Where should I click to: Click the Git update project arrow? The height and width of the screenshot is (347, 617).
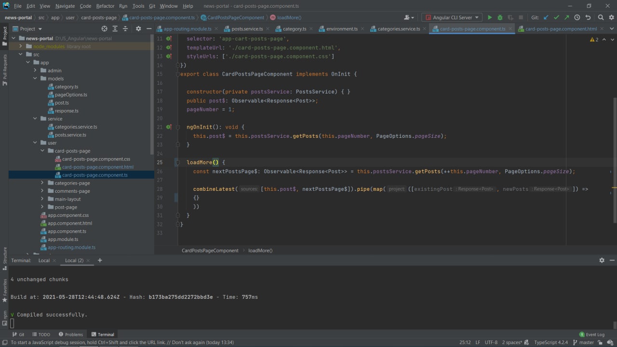pos(546,17)
